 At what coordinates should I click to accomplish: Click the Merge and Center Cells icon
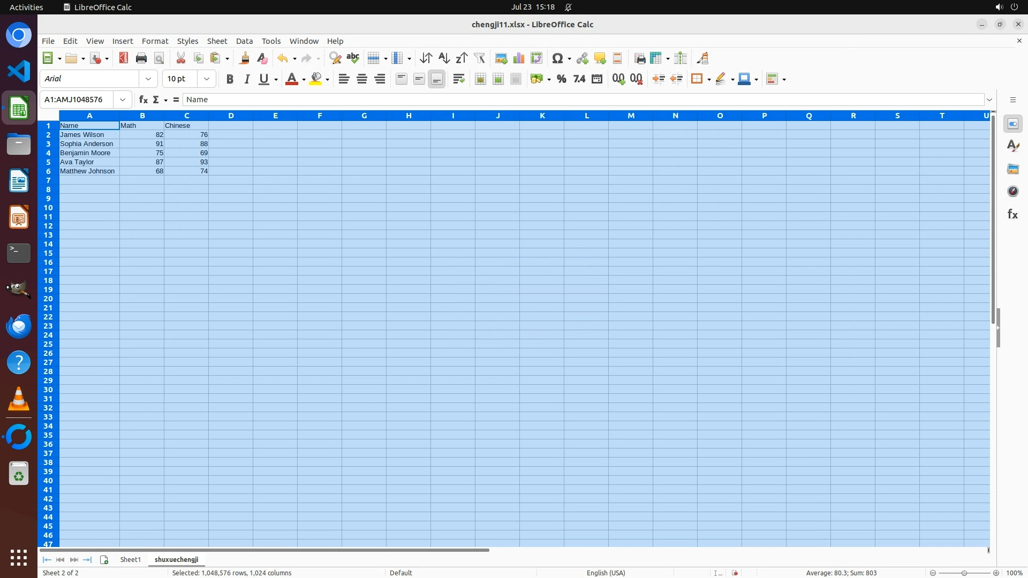point(480,79)
